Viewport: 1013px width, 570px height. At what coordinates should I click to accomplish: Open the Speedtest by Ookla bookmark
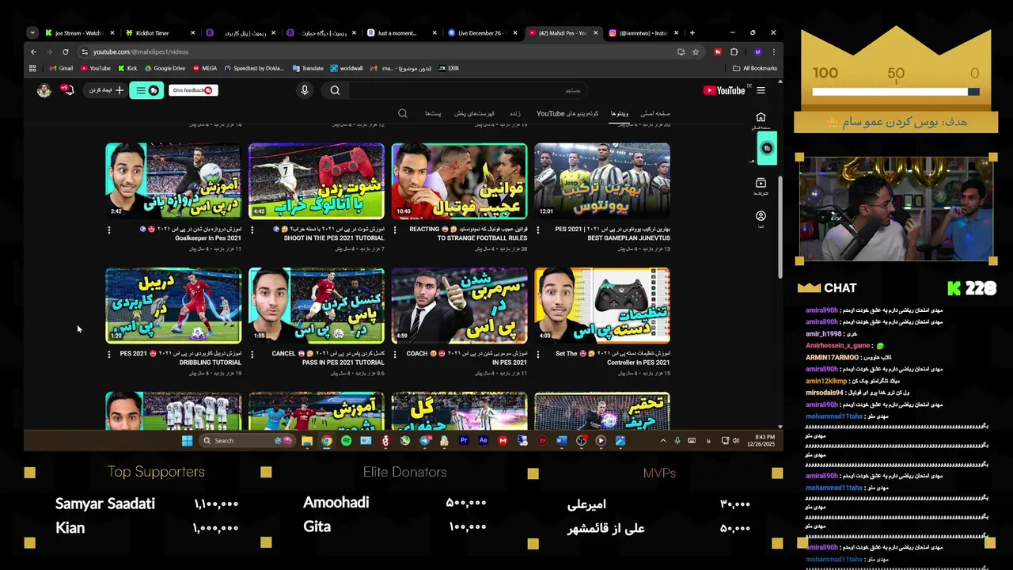[253, 68]
